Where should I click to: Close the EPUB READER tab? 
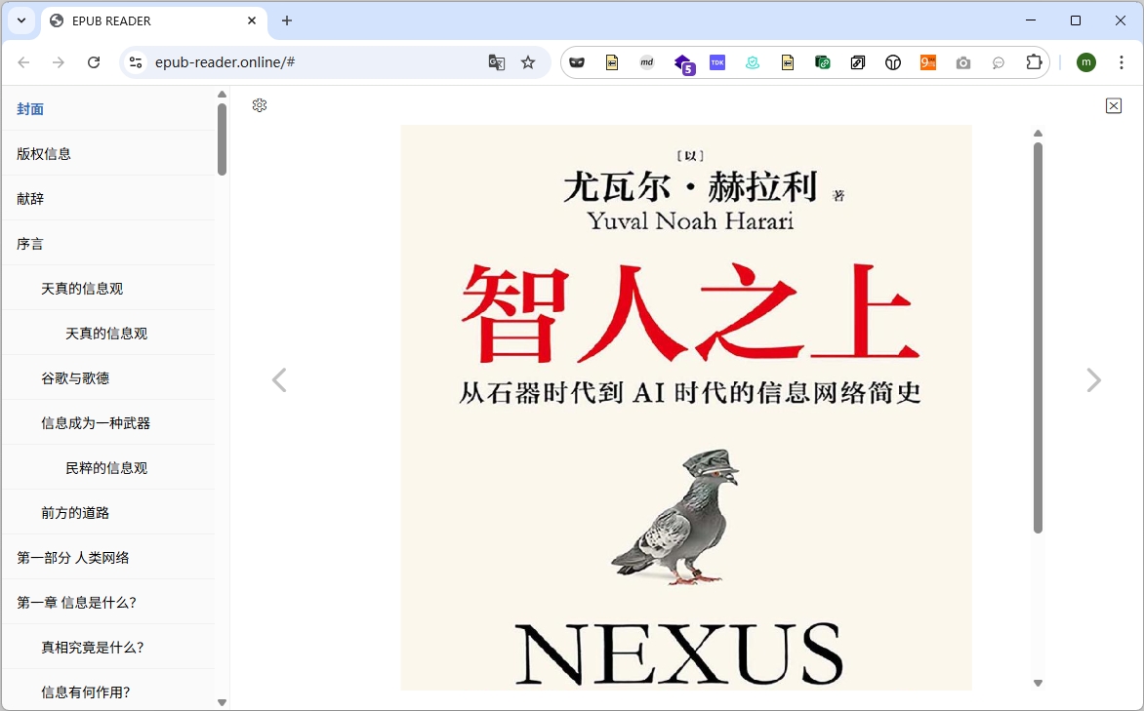pyautogui.click(x=252, y=21)
